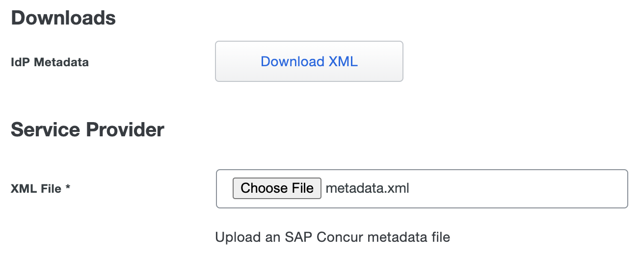This screenshot has width=641, height=255.
Task: Click the XML File field label
Action: click(x=36, y=189)
